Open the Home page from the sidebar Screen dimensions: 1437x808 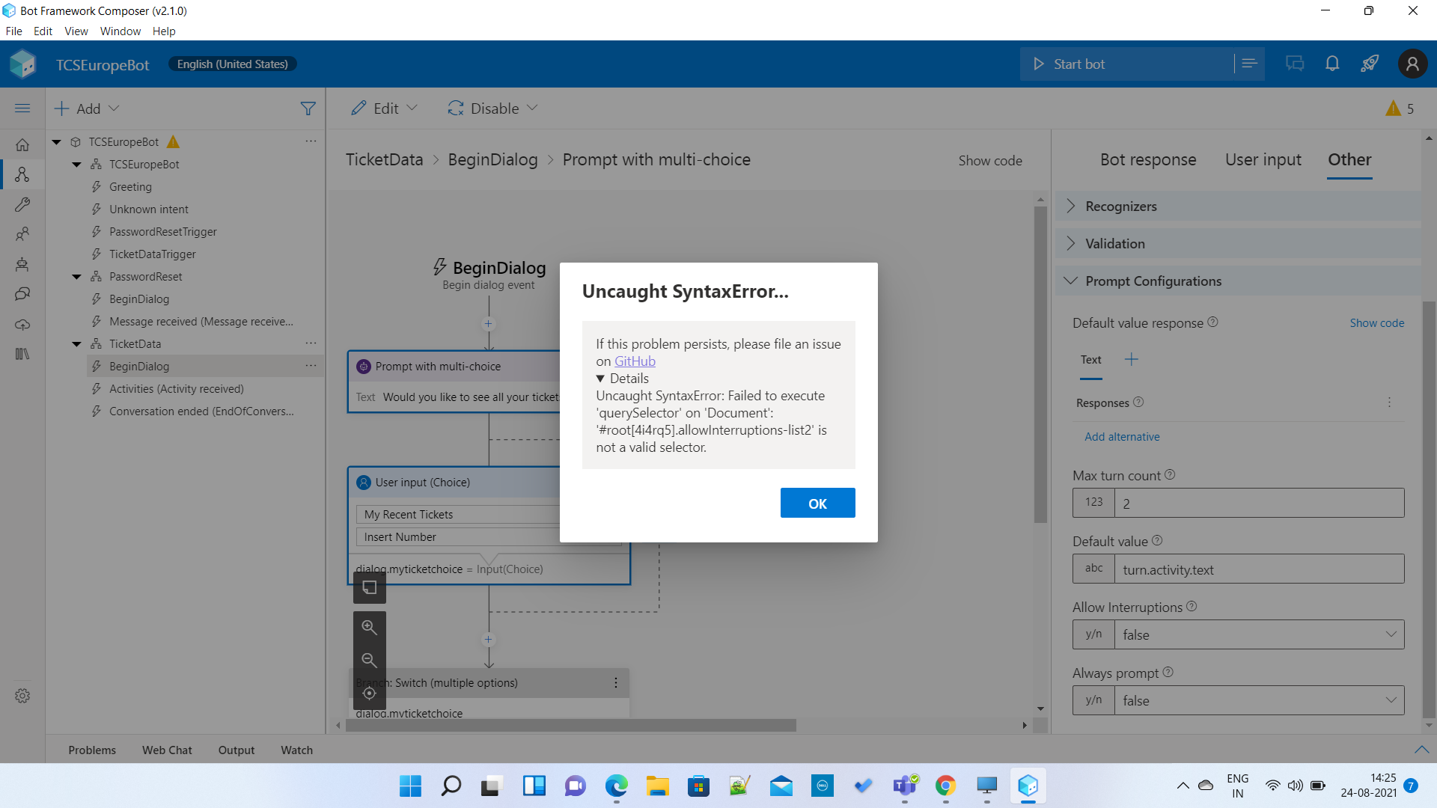point(22,144)
